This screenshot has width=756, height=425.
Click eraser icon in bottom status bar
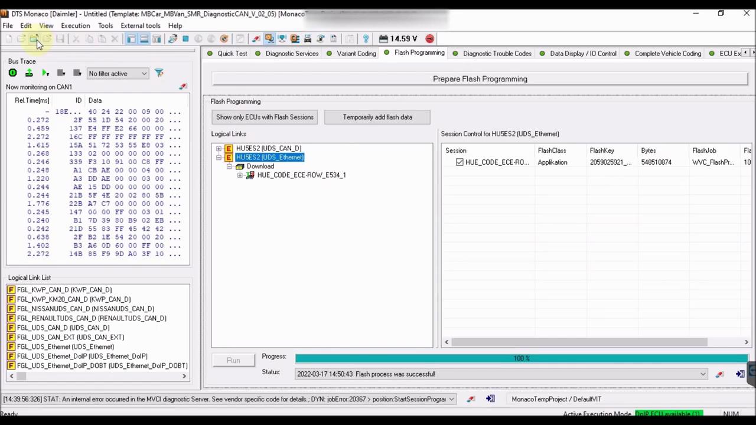471,399
